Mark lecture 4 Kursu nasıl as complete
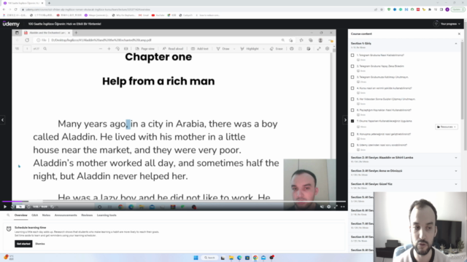 coord(352,88)
